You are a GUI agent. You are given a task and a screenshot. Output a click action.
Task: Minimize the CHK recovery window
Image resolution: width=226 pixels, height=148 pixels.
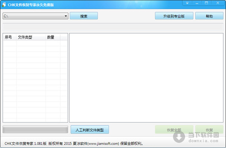point(197,3)
